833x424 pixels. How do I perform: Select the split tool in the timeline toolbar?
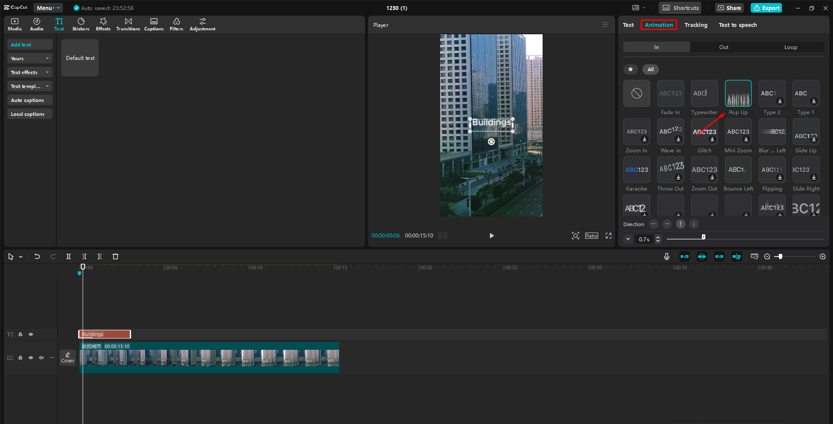[68, 256]
